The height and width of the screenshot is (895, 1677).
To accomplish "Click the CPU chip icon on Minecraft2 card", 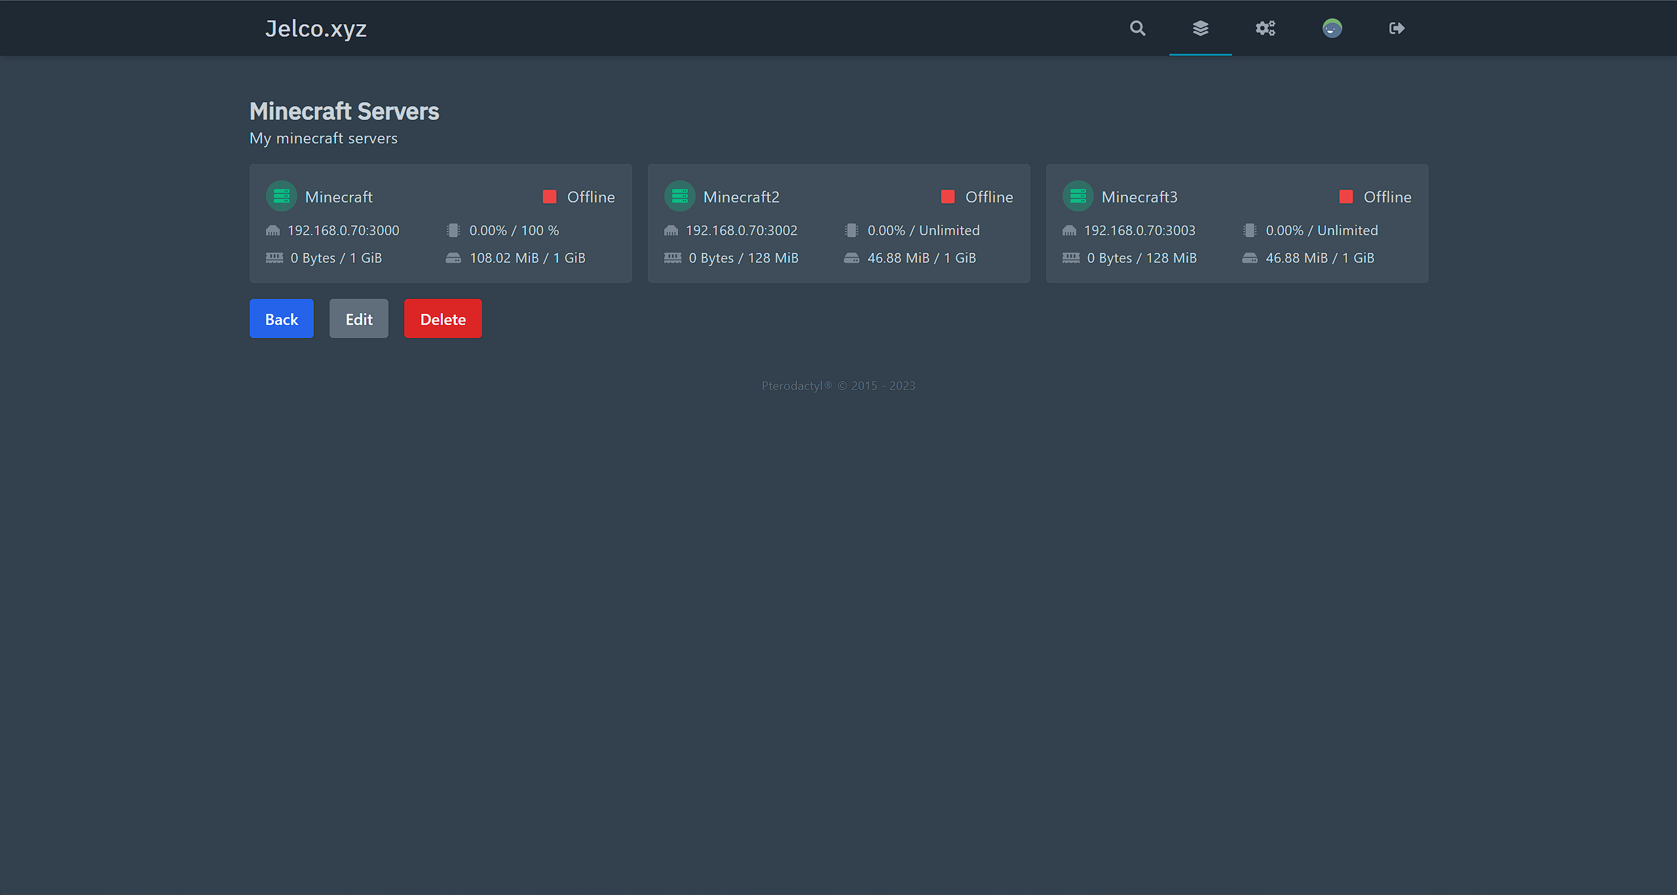I will (852, 231).
